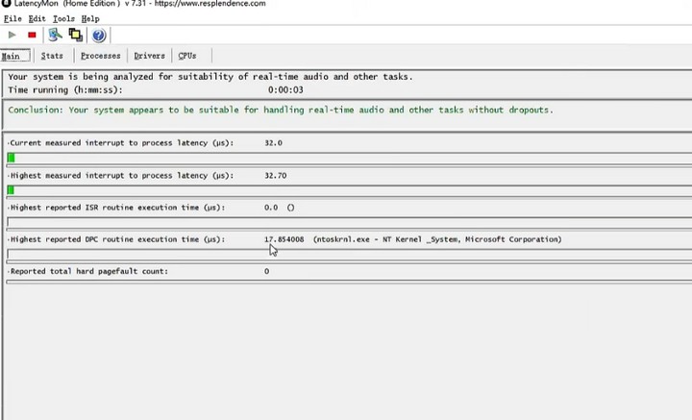This screenshot has height=420, width=692.
Task: Open the Help menu
Action: (x=90, y=18)
